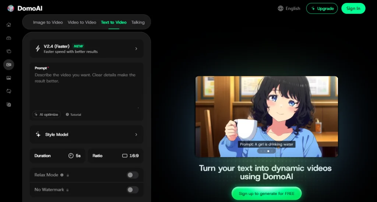Click the AI optimize button
This screenshot has width=377, height=202.
click(x=47, y=115)
